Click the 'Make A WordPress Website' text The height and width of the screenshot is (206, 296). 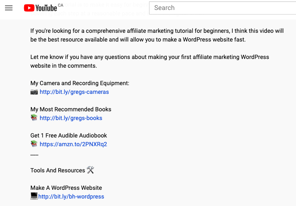coord(66,188)
